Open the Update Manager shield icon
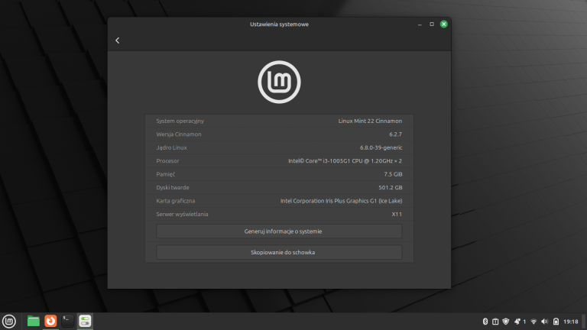 click(x=506, y=322)
